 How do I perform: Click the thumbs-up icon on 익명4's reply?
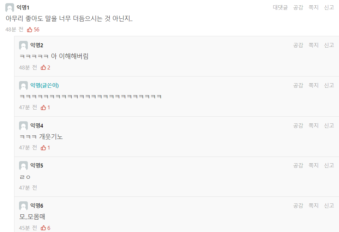(43, 148)
